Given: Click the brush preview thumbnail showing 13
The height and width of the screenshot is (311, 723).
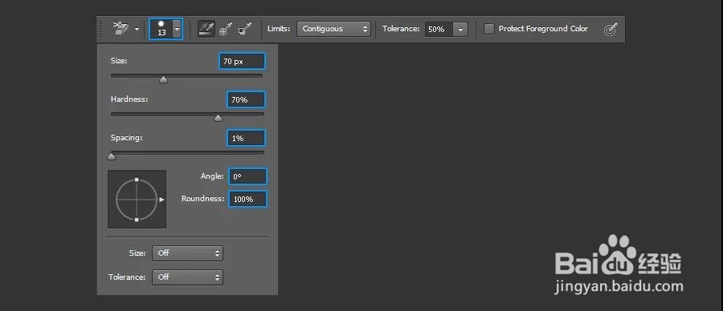Looking at the screenshot, I should (161, 29).
